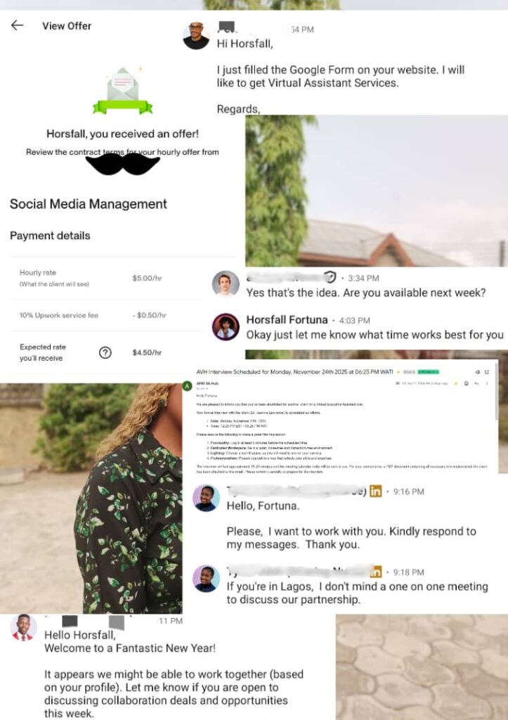Viewport: 508px width, 720px height.
Task: Select the green label tag on email subject
Action: click(x=428, y=372)
